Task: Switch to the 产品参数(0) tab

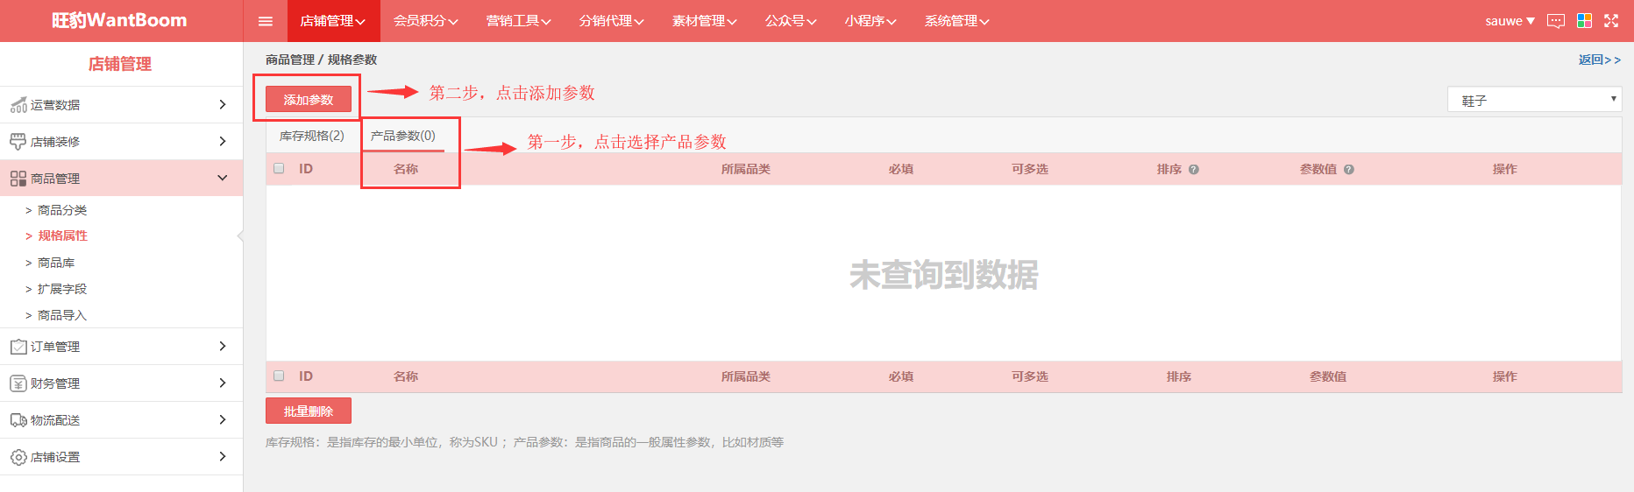Action: click(x=403, y=136)
